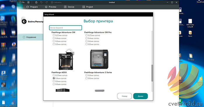
Task: Check Adventurer 3 Series 0.6мм сопло
Action: click(x=87, y=78)
